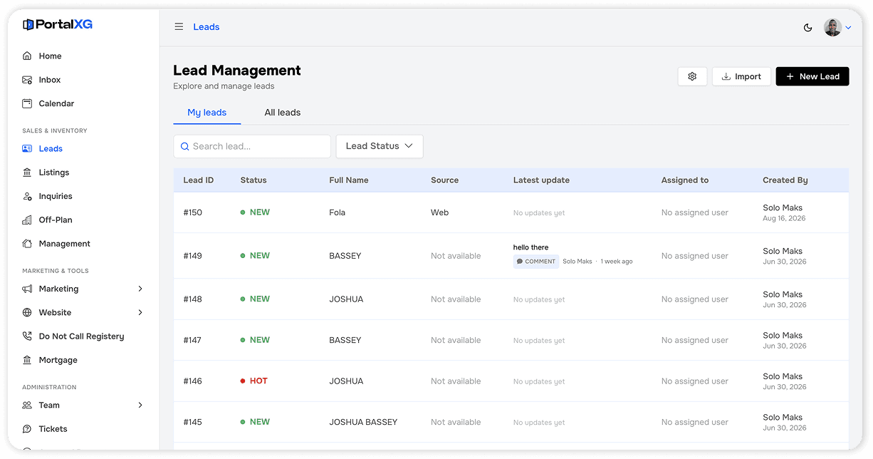Click the Full Name column header

click(x=349, y=180)
